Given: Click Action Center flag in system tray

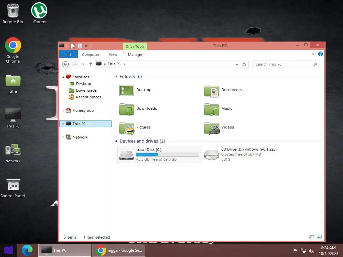Looking at the screenshot, I should (295, 250).
